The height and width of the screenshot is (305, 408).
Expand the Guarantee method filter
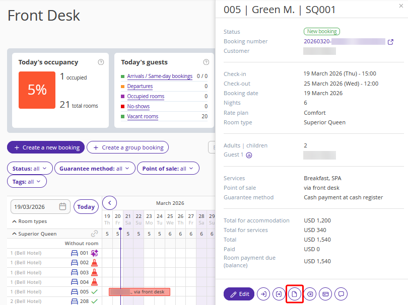click(94, 169)
